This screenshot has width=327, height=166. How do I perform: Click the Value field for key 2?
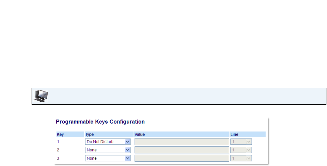182,150
